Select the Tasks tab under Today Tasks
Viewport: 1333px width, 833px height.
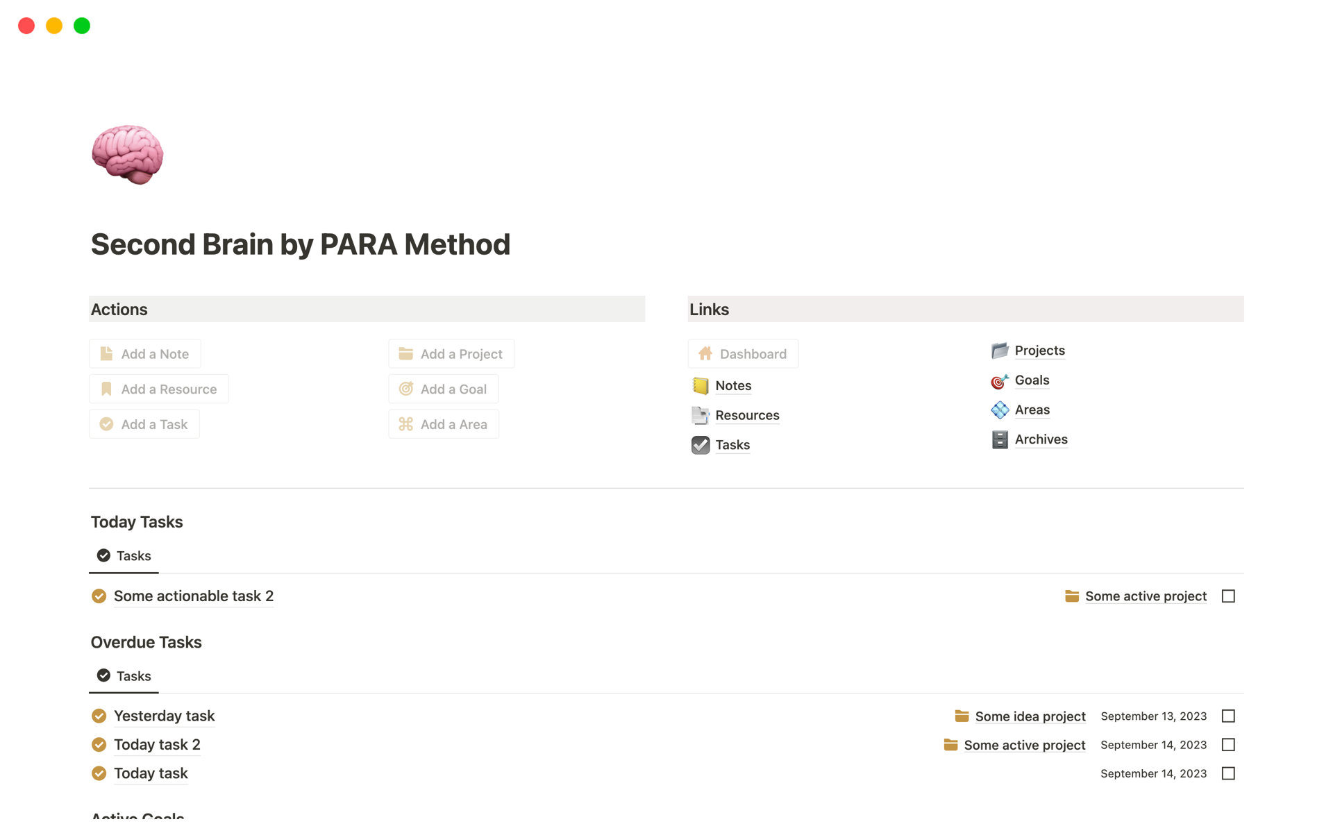tap(124, 556)
